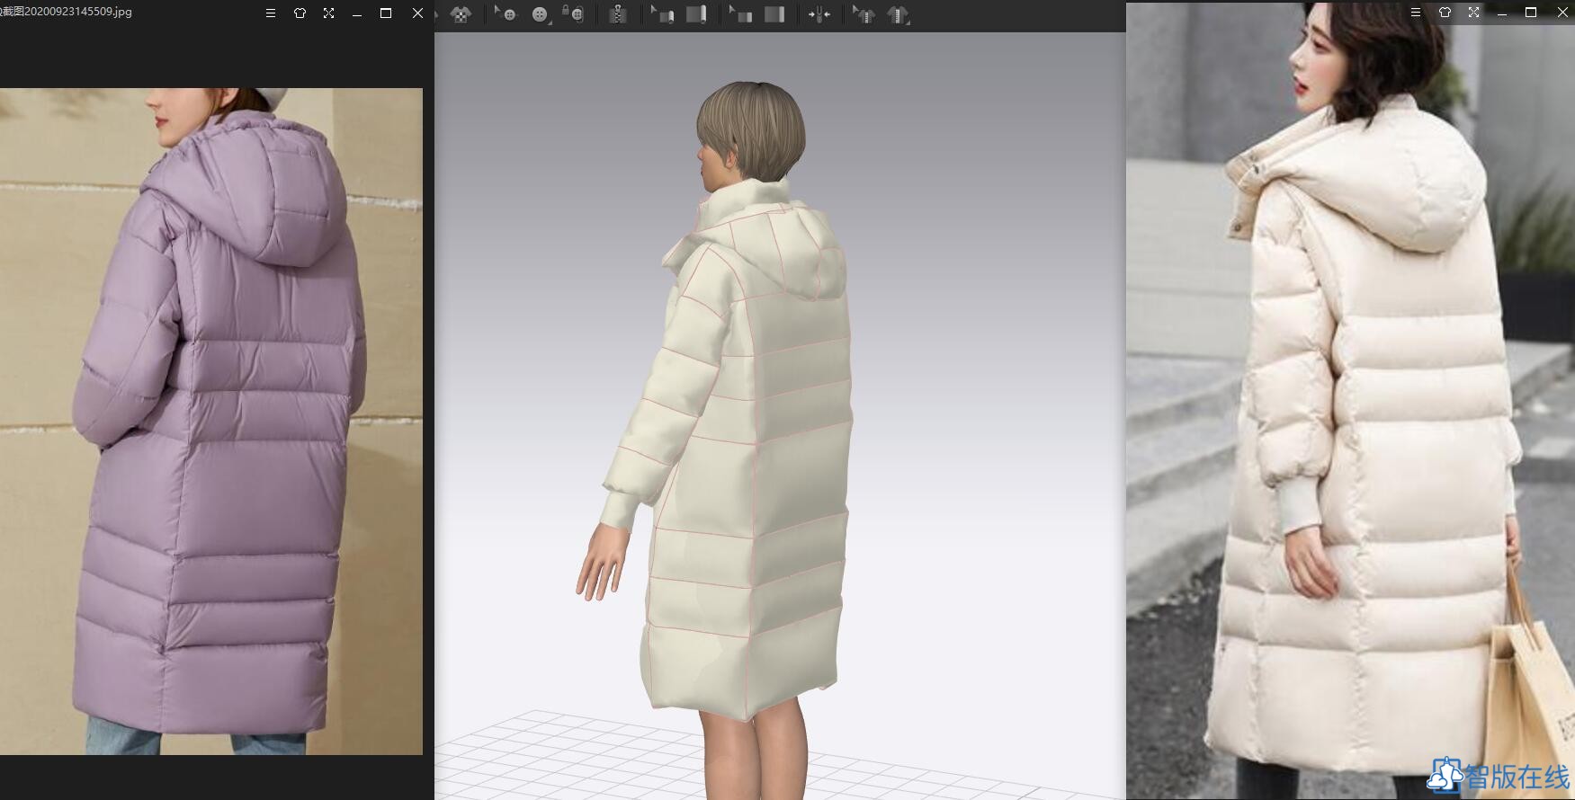1575x800 pixels.
Task: Select the checkered garment texture tool
Action: click(461, 14)
